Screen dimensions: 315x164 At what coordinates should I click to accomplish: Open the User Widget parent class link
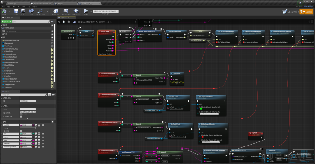[x=309, y=6]
